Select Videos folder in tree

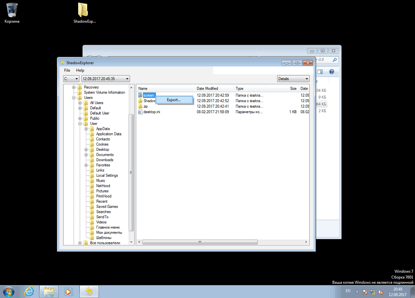tap(101, 222)
